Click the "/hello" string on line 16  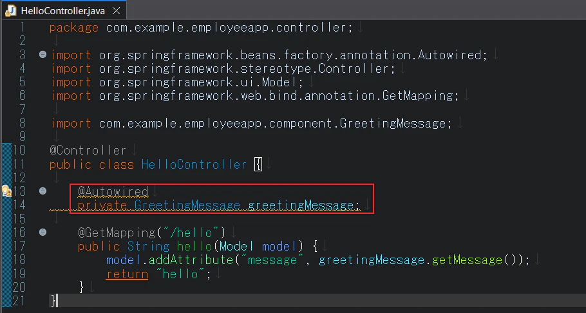pyautogui.click(x=190, y=232)
